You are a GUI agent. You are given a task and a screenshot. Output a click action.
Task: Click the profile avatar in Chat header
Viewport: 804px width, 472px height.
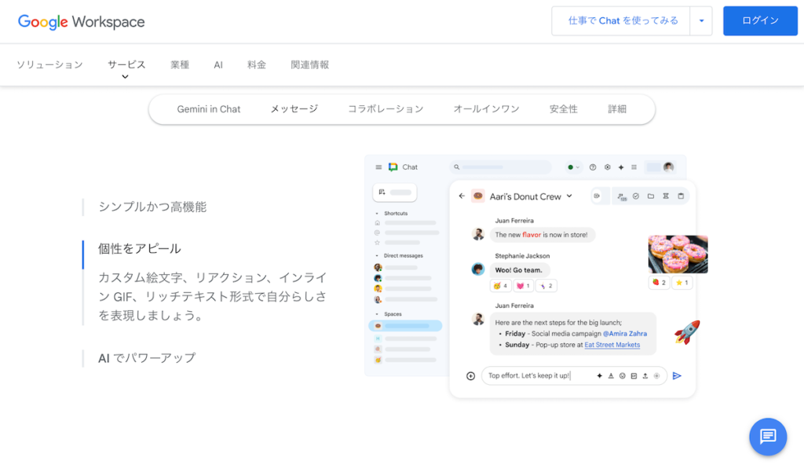(x=668, y=167)
